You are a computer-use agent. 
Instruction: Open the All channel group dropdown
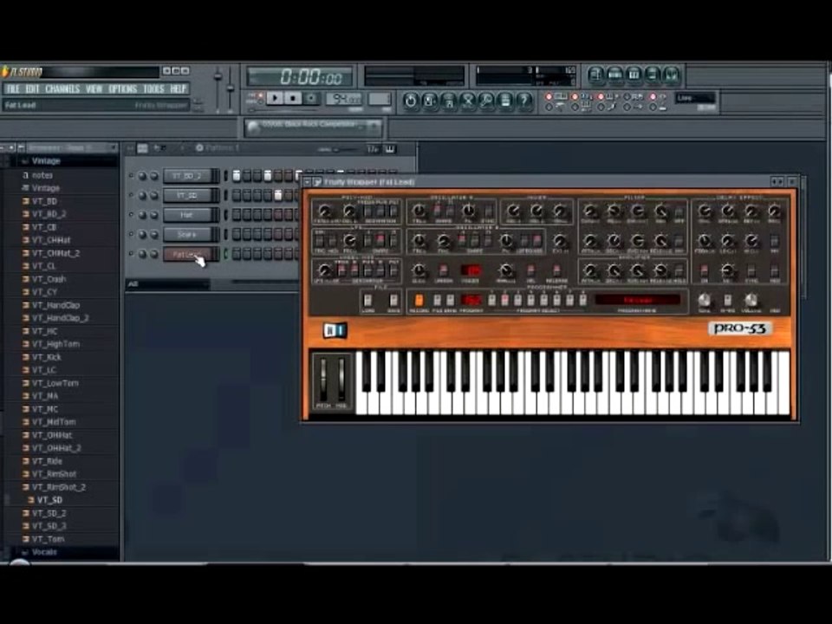point(167,284)
